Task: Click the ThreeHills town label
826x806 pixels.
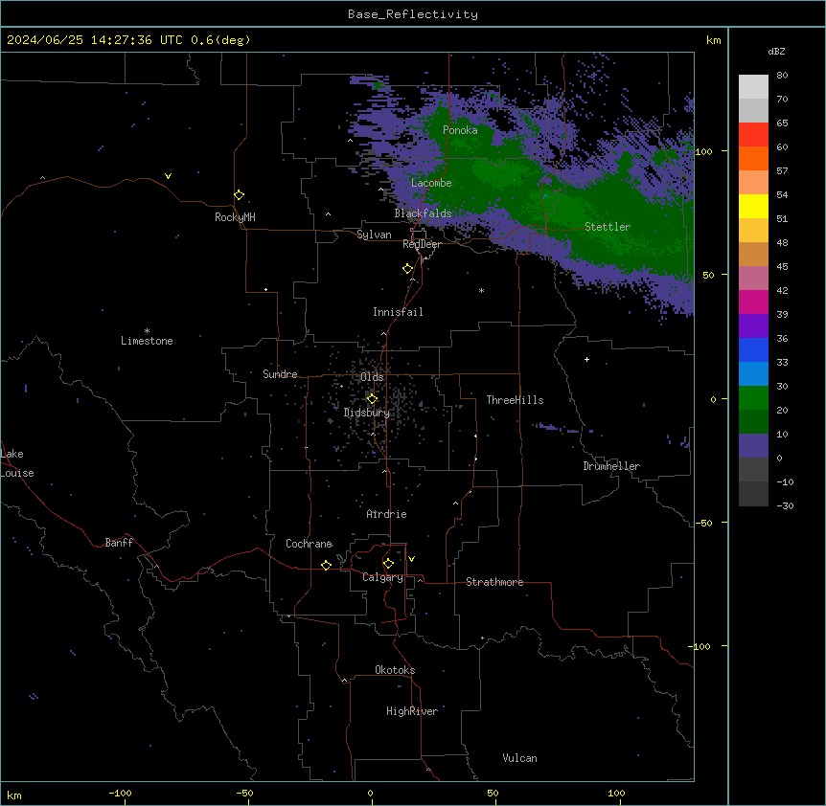Action: (x=515, y=400)
